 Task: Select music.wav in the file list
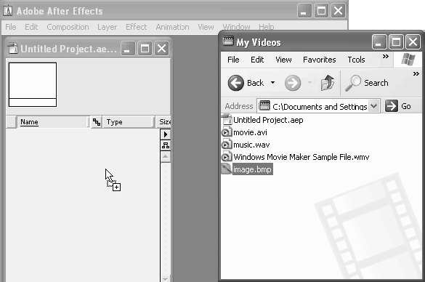click(251, 145)
